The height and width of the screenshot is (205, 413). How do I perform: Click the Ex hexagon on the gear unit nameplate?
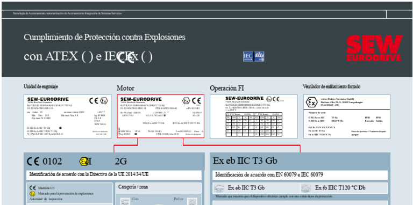click(x=104, y=101)
